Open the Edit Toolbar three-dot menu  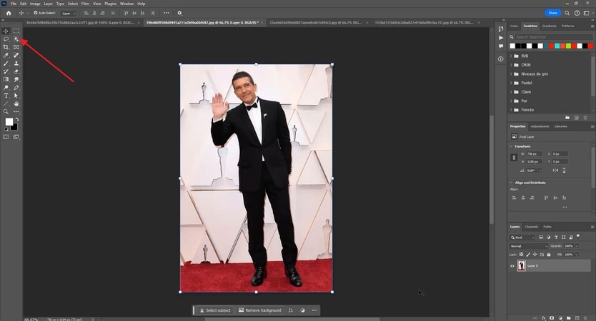click(16, 111)
